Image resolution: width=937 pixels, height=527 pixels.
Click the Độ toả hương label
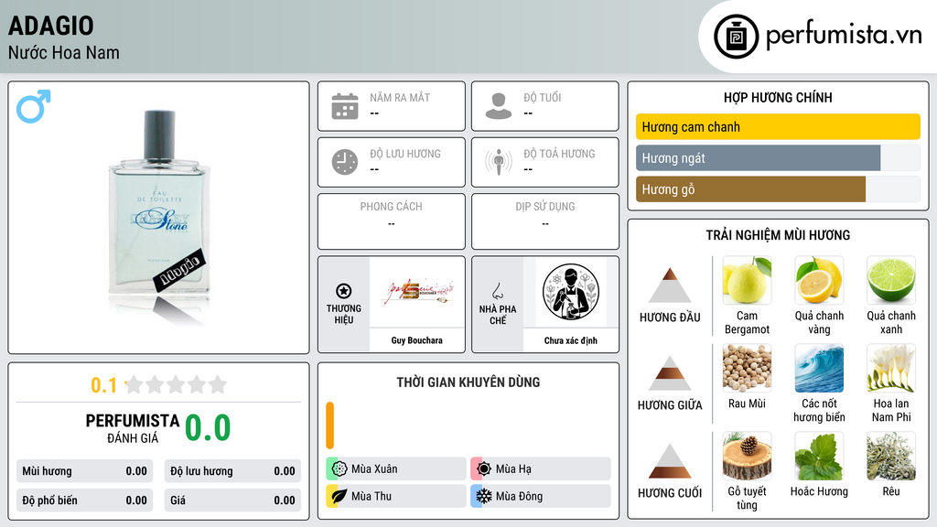click(559, 154)
